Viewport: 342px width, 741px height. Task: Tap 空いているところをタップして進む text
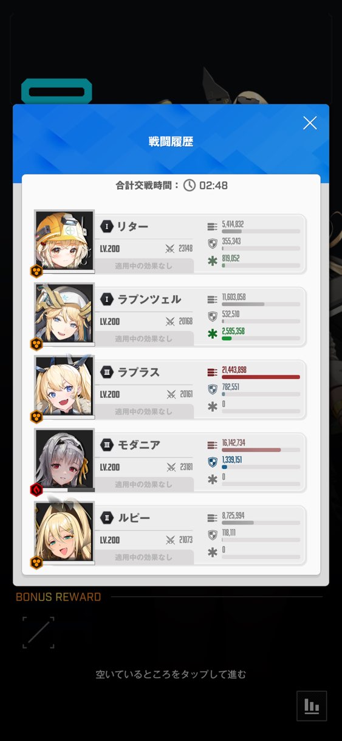[171, 674]
